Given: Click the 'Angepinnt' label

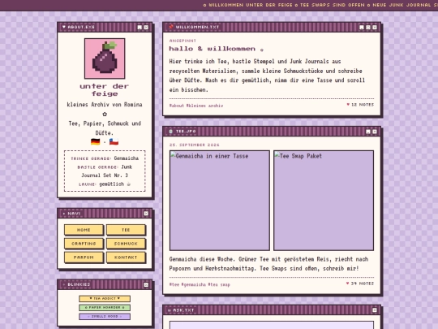Looking at the screenshot, I should tap(182, 41).
